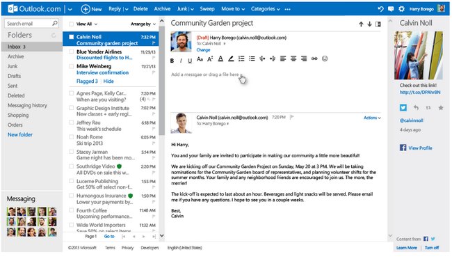
Task: Open the Arrange by dropdown
Action: tap(143, 24)
